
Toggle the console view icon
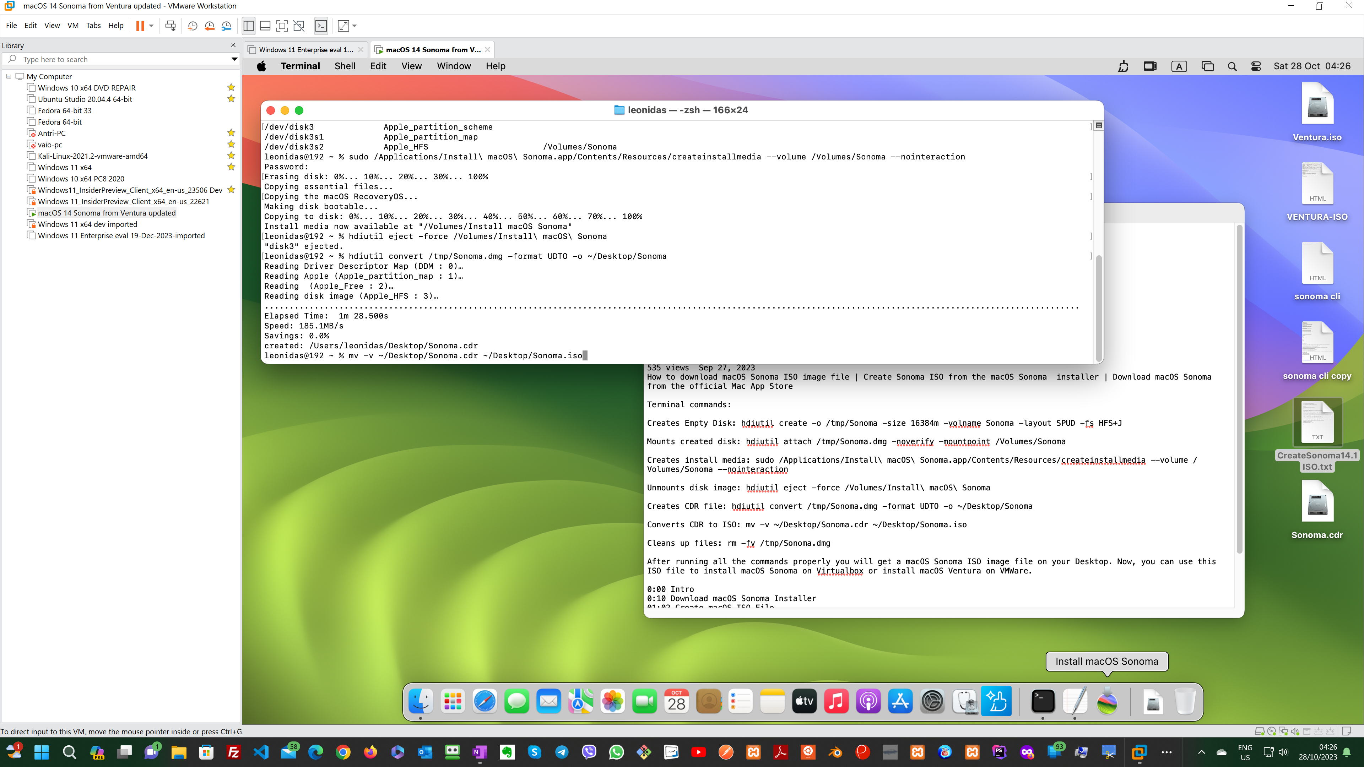(x=321, y=26)
